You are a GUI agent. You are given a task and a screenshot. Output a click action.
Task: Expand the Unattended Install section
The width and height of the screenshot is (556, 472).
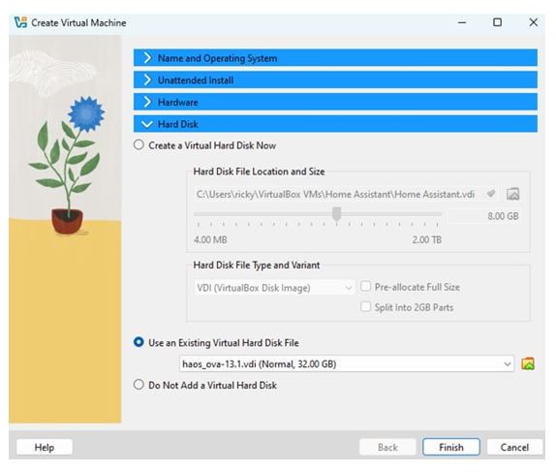click(x=335, y=79)
